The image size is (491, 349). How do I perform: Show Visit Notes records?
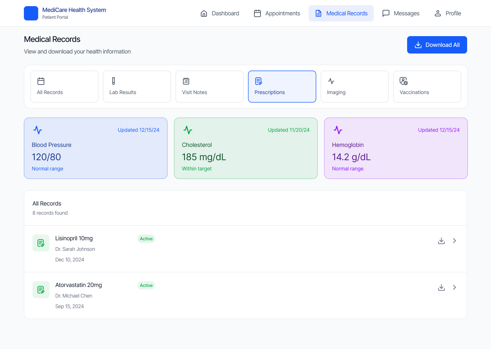pos(209,87)
